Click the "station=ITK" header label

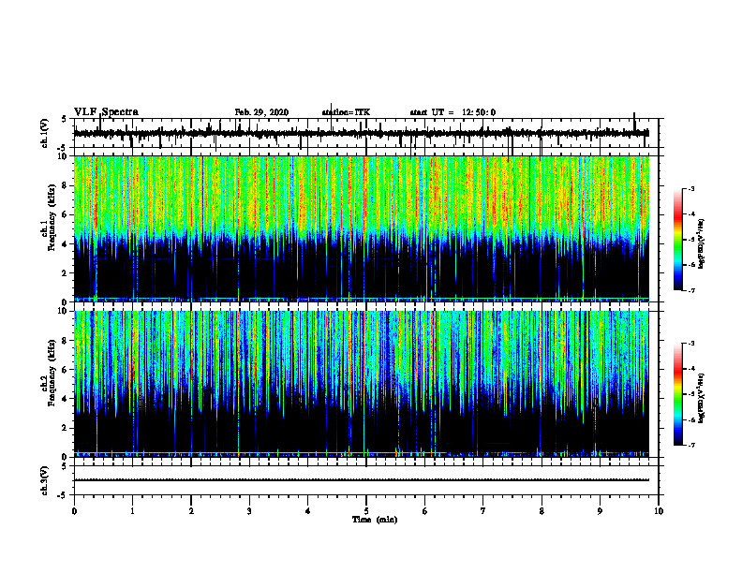tap(346, 112)
